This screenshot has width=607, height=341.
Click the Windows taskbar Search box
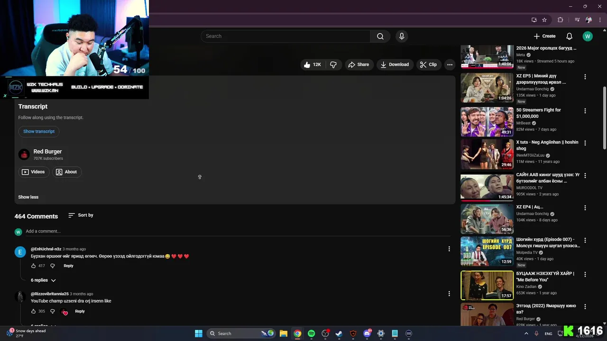pyautogui.click(x=241, y=333)
